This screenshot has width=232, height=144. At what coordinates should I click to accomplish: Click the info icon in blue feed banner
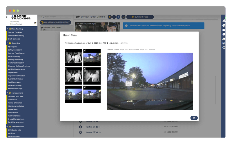(x=126, y=25)
